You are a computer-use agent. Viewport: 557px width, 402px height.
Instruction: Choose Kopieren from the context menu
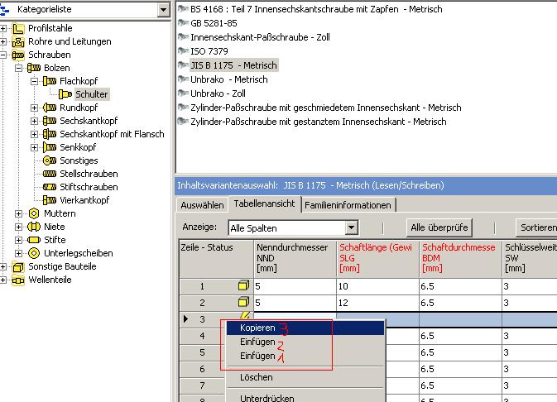tap(305, 328)
